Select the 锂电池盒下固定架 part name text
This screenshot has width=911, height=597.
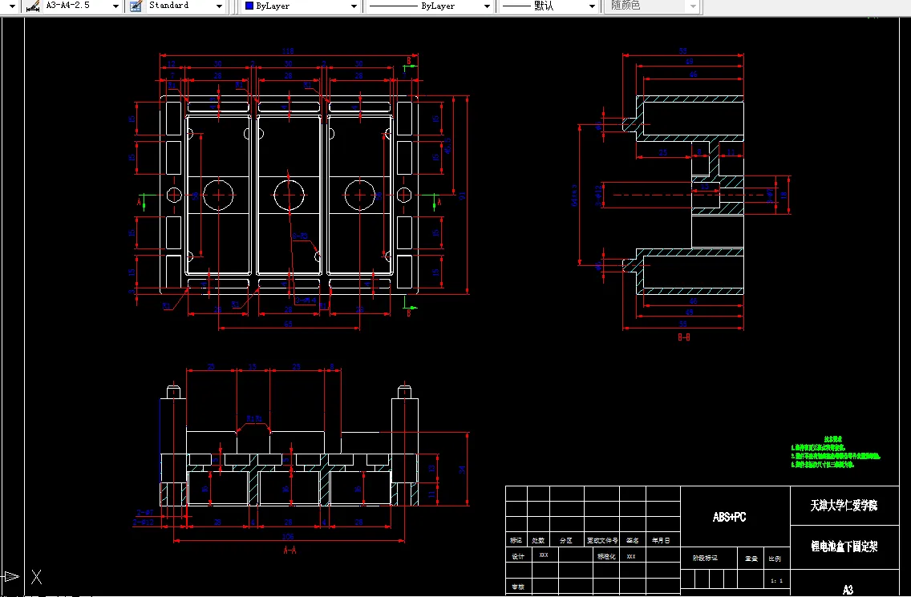click(x=844, y=546)
